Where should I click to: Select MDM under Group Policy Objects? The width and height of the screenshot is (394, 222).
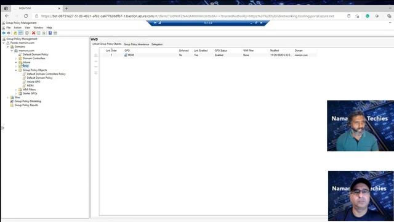click(x=30, y=86)
